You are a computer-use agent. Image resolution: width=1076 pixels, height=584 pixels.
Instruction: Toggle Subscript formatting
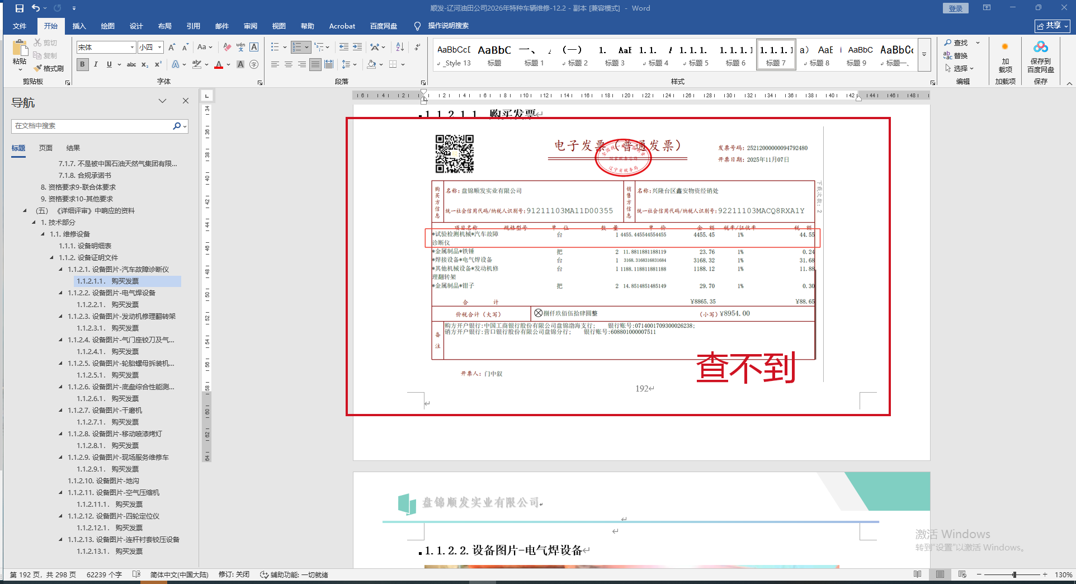(x=145, y=64)
